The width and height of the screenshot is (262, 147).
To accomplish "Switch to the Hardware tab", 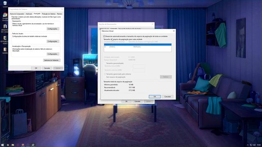I will [x=29, y=14].
